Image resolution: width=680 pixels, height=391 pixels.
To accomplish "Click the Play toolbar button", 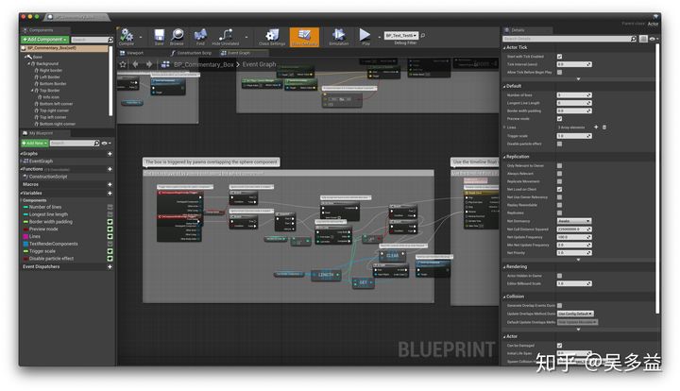I will pyautogui.click(x=365, y=35).
